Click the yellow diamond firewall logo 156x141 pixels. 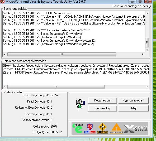[x=102, y=128]
